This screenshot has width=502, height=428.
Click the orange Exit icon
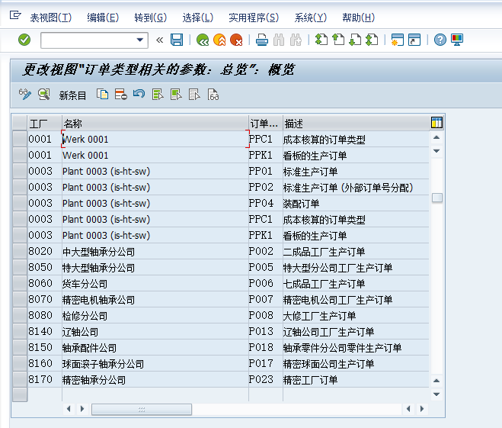tap(219, 40)
